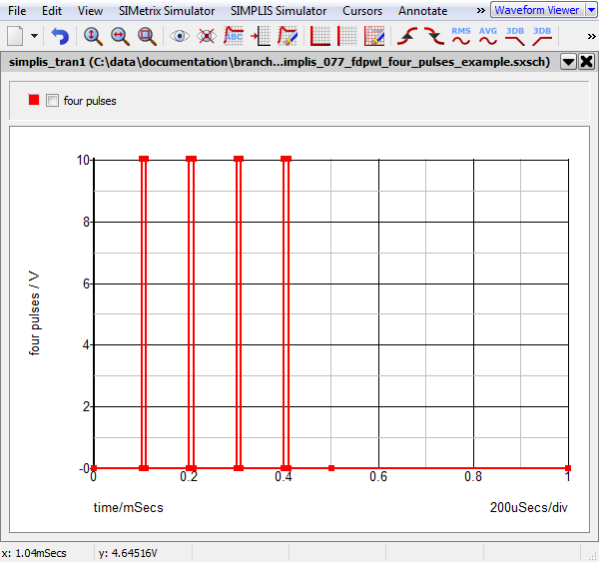Open the SIMPLIS Simulator menu

tap(278, 10)
